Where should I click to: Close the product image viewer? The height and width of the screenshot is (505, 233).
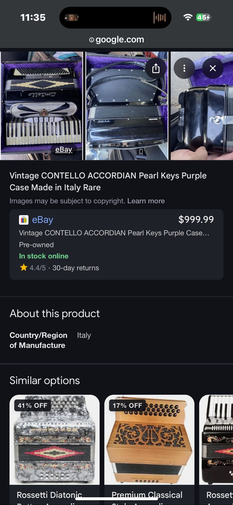click(x=213, y=68)
